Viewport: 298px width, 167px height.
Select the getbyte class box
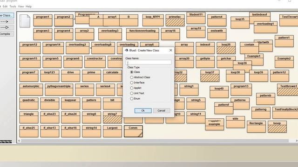click(x=205, y=62)
